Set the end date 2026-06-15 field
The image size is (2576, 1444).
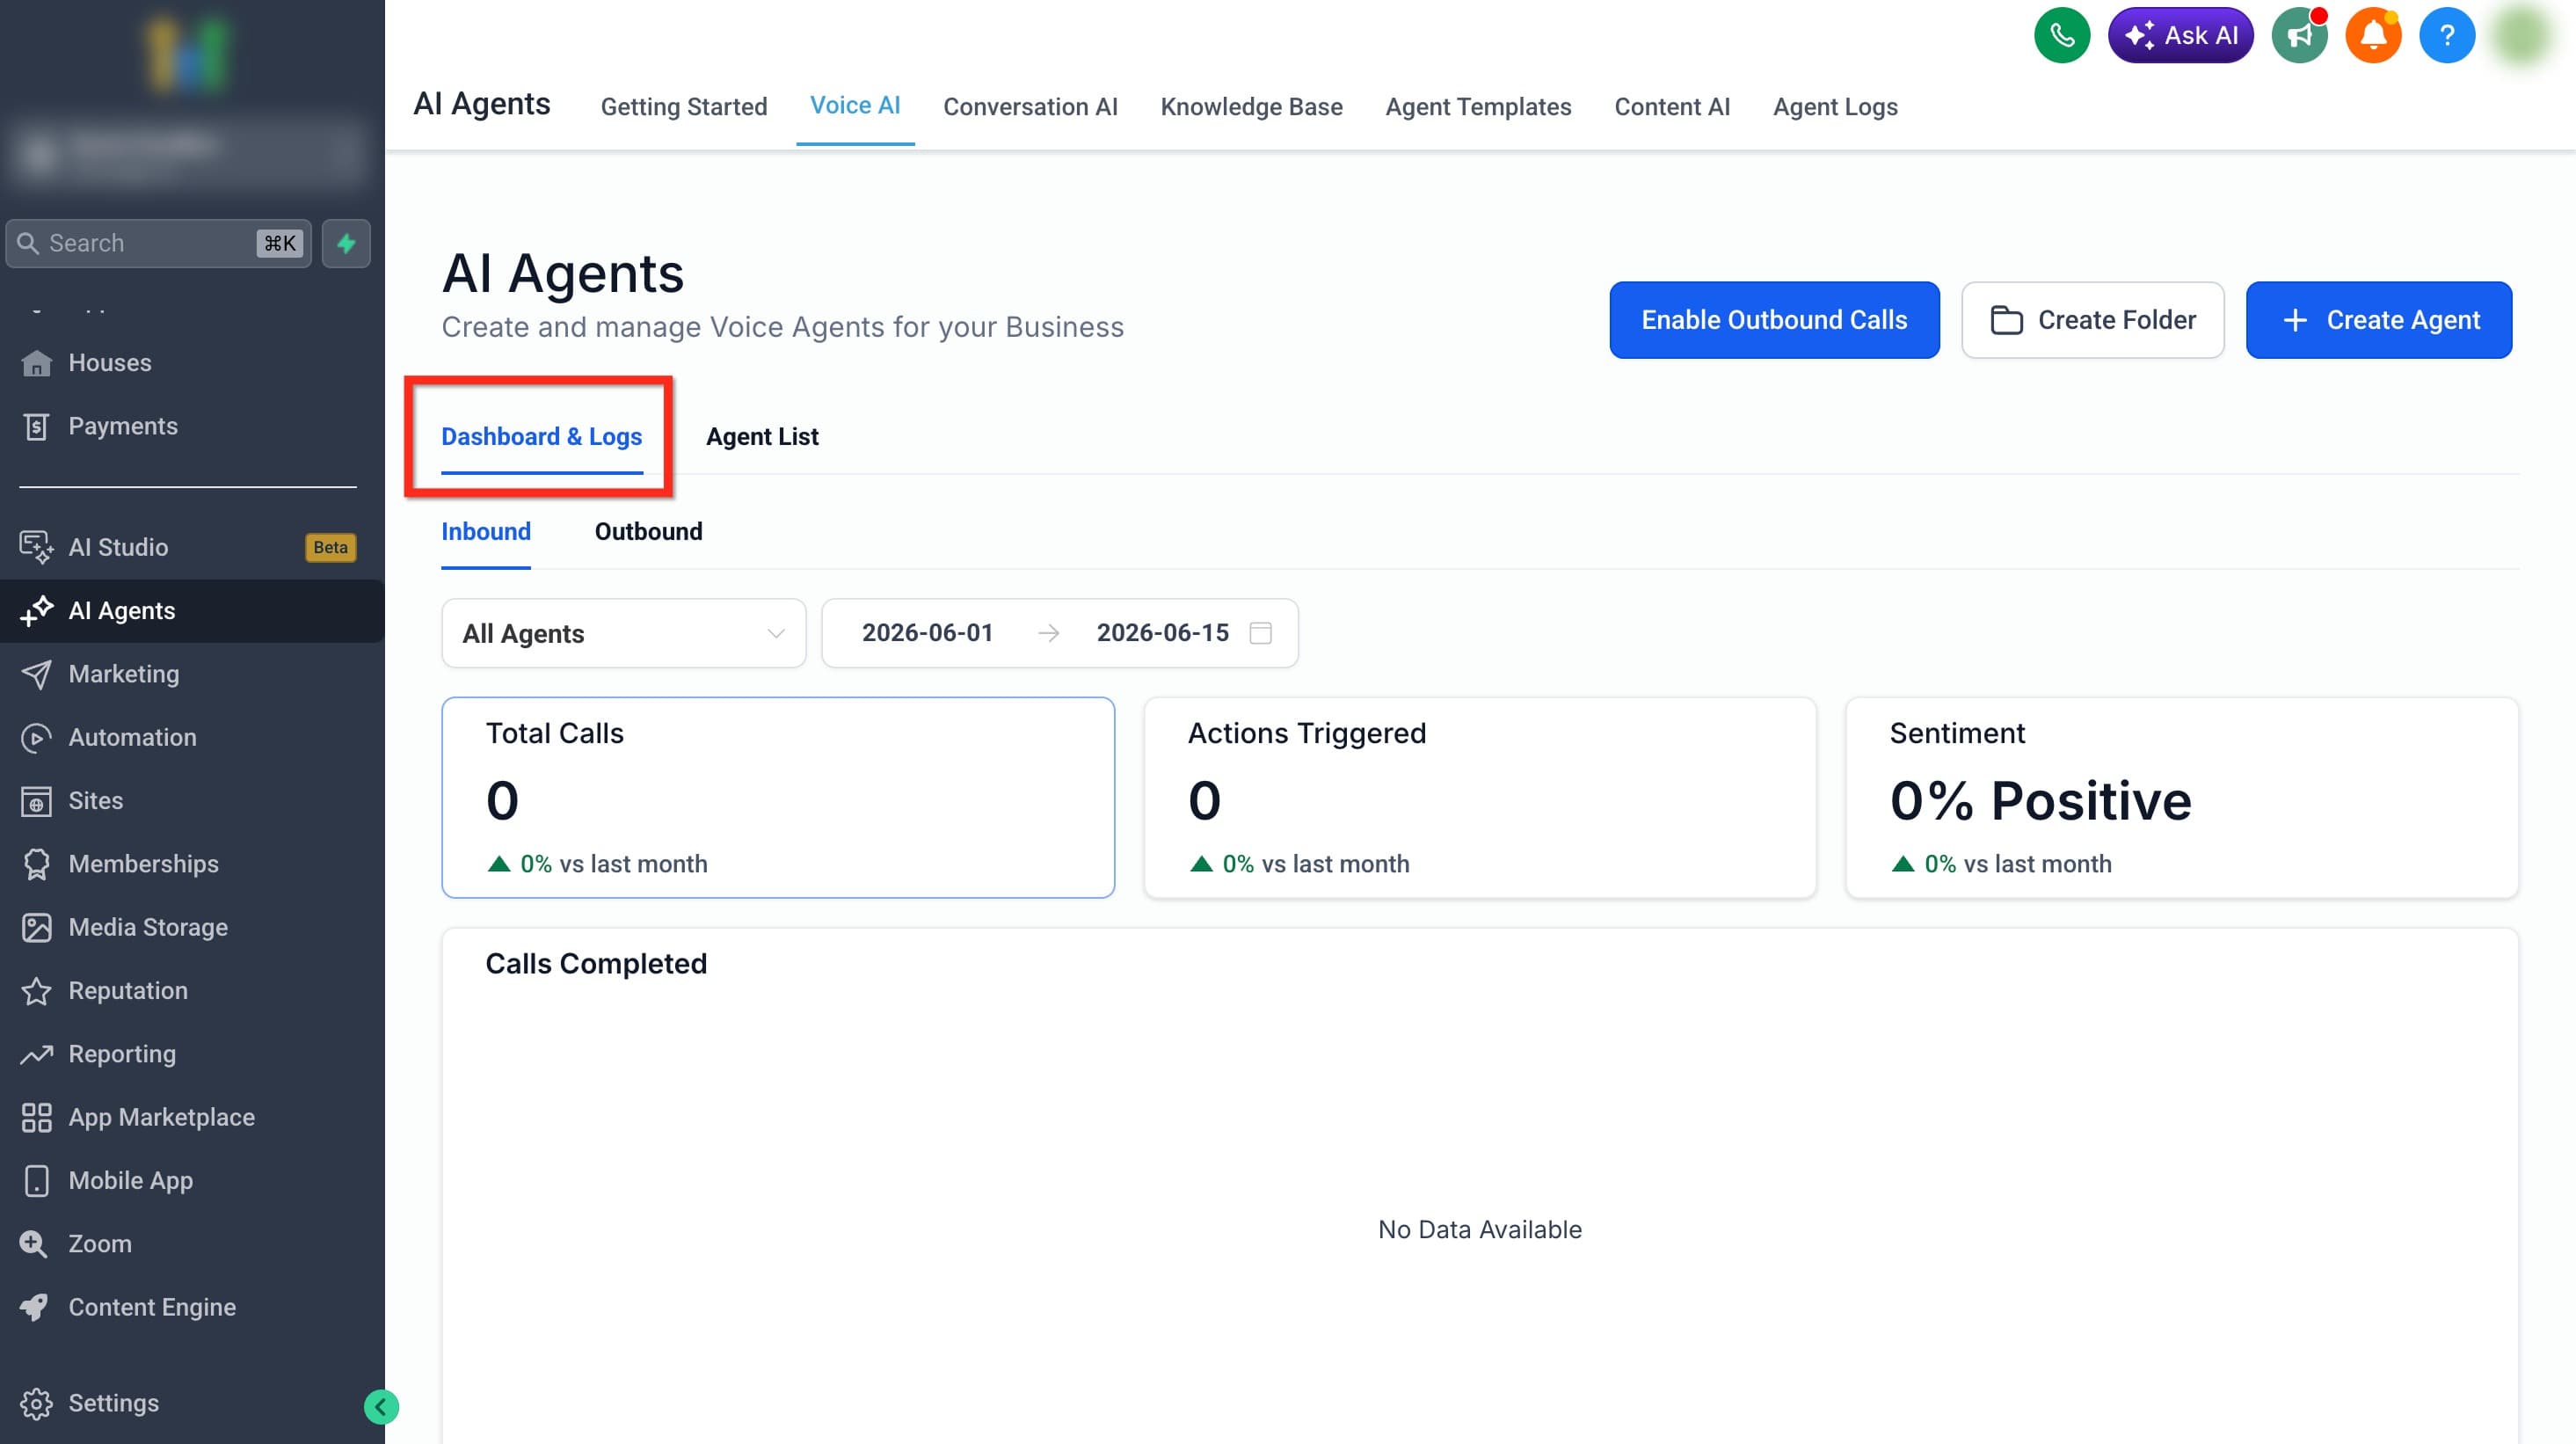pos(1162,633)
